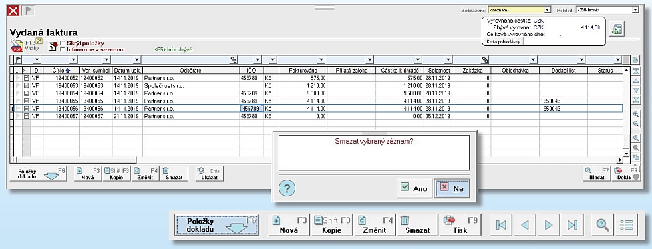The width and height of the screenshot is (652, 249).
Task: Move down one record with sidebar down triangle
Action: [x=636, y=91]
